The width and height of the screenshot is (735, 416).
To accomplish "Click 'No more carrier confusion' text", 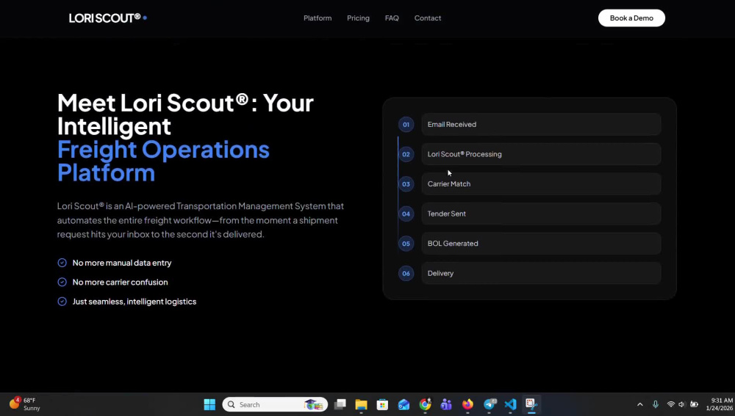I will (x=120, y=282).
